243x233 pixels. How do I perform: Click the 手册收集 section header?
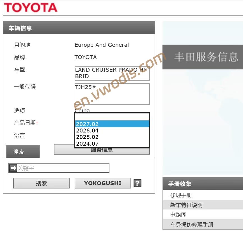click(203, 184)
